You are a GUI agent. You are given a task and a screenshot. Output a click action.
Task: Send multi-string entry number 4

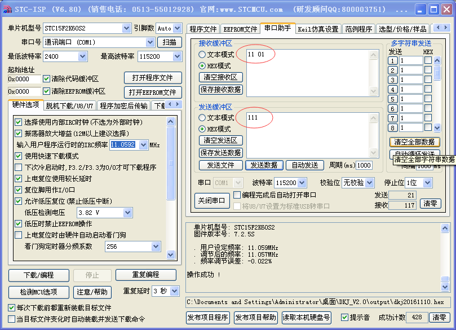(393, 89)
